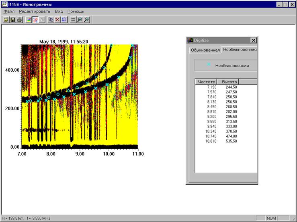Undo with the blue arrow icon

tap(64, 20)
